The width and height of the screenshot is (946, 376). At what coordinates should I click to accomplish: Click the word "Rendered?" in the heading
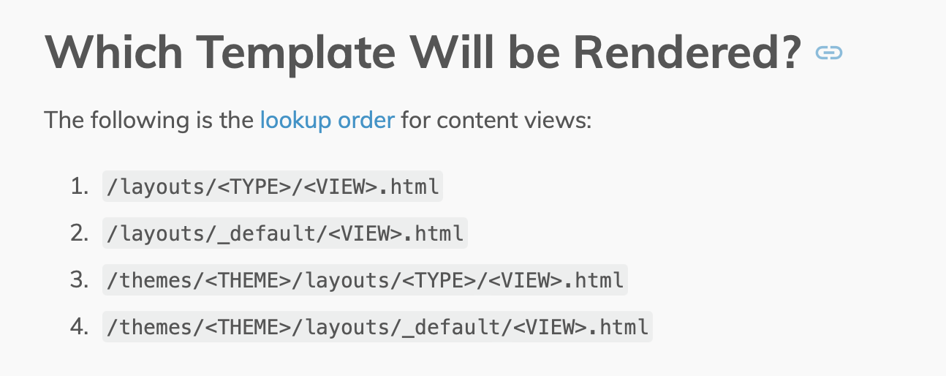[x=687, y=52]
